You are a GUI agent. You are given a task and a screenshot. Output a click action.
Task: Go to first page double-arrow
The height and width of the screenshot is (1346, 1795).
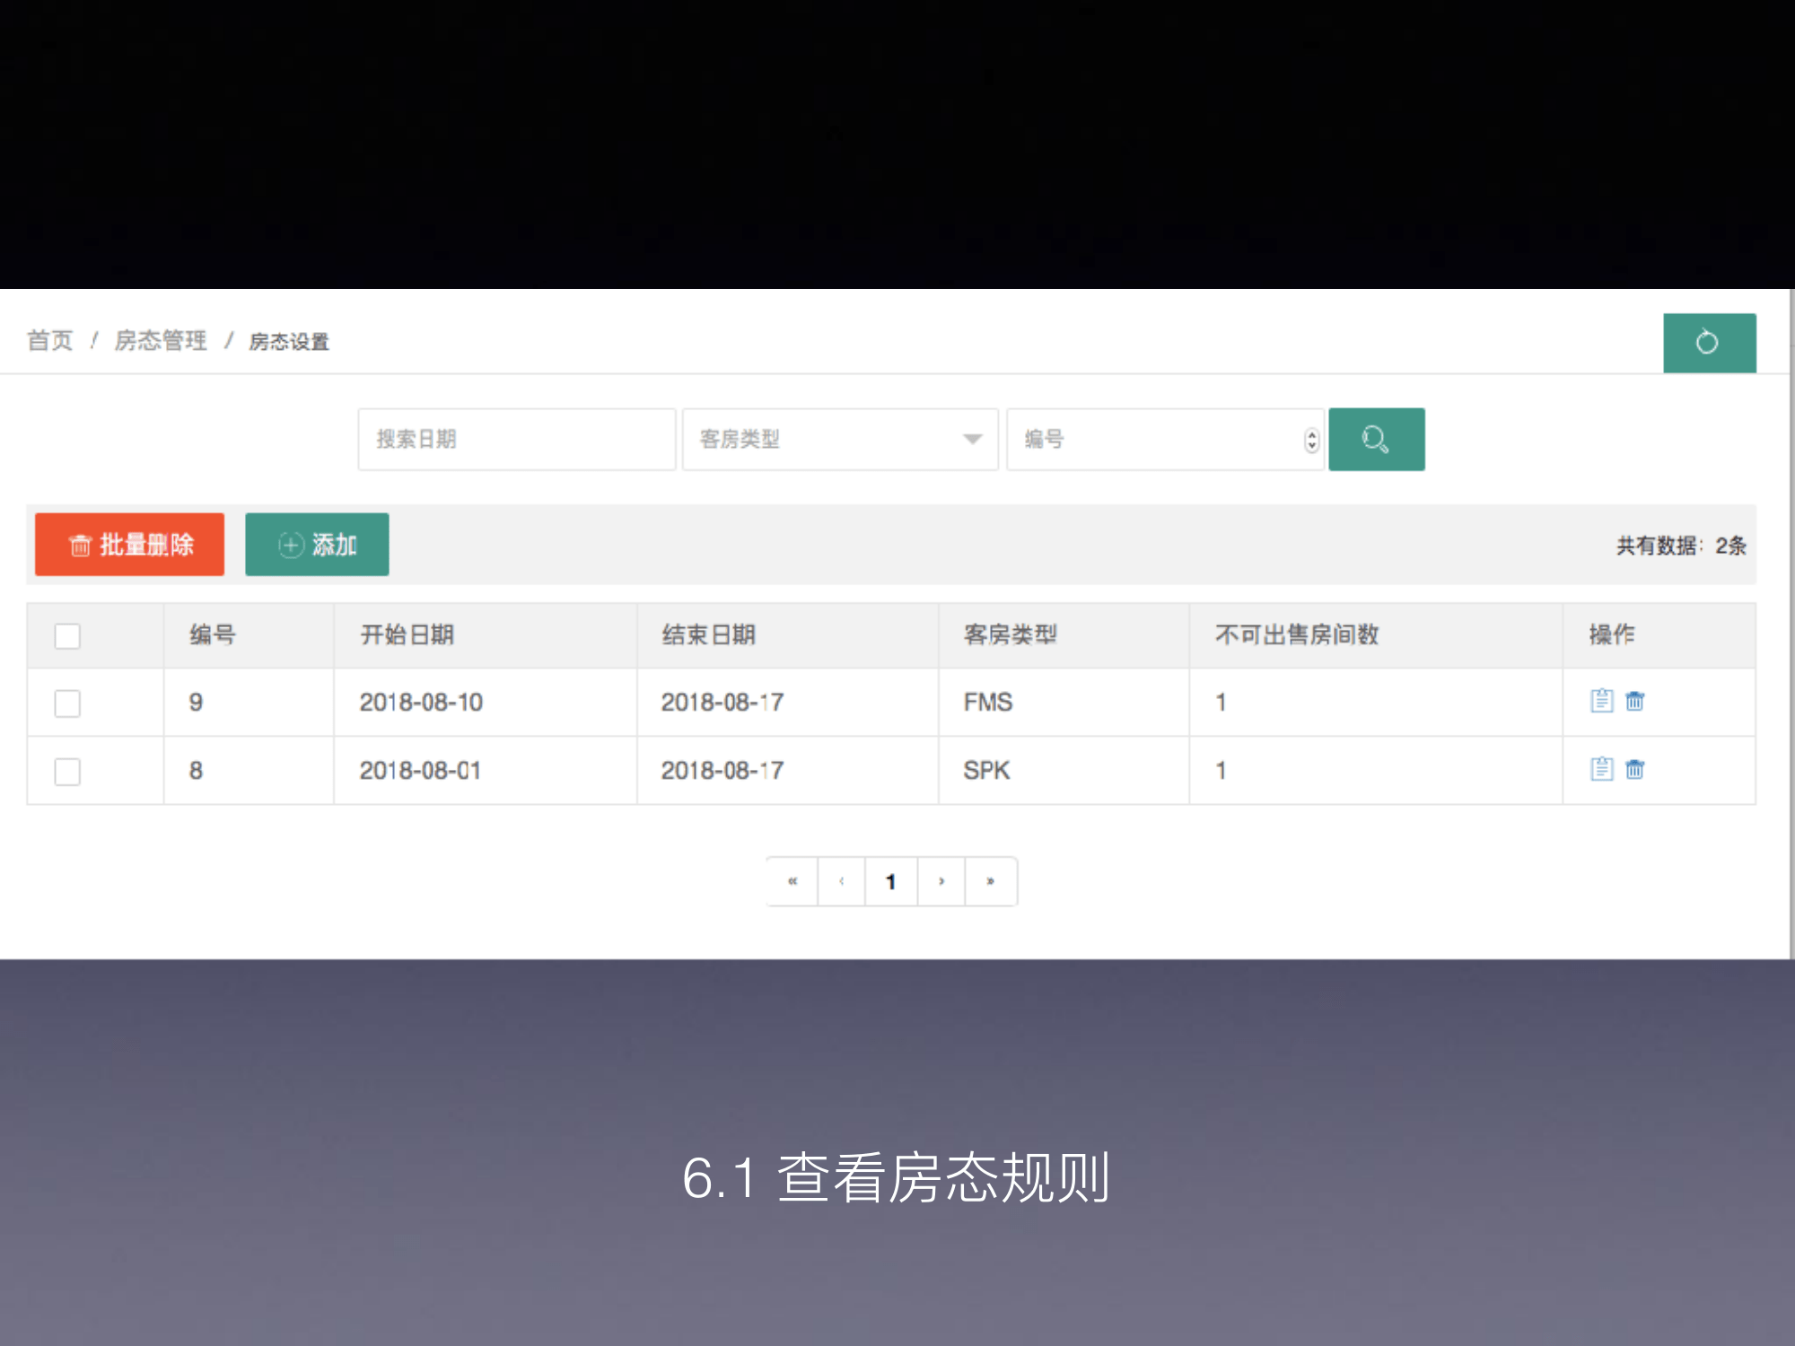792,881
